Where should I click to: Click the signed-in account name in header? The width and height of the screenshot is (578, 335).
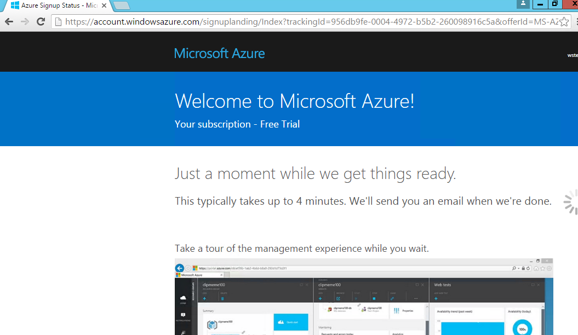point(573,55)
